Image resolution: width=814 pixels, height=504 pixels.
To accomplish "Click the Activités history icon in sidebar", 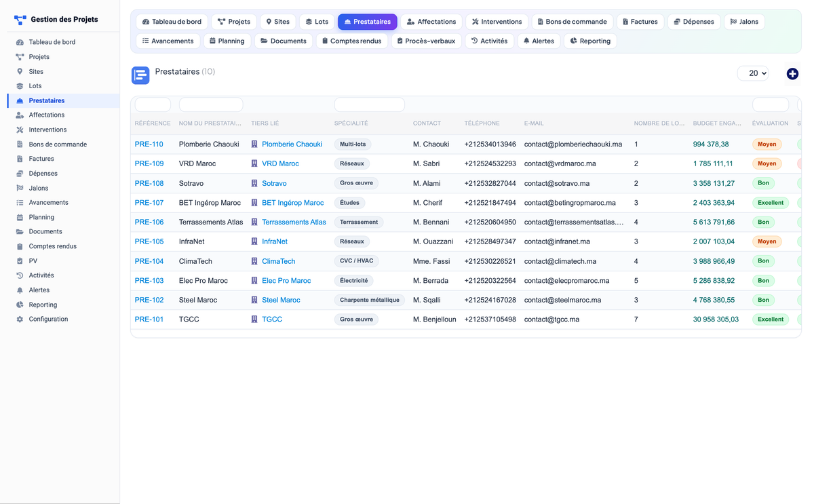I will point(20,275).
